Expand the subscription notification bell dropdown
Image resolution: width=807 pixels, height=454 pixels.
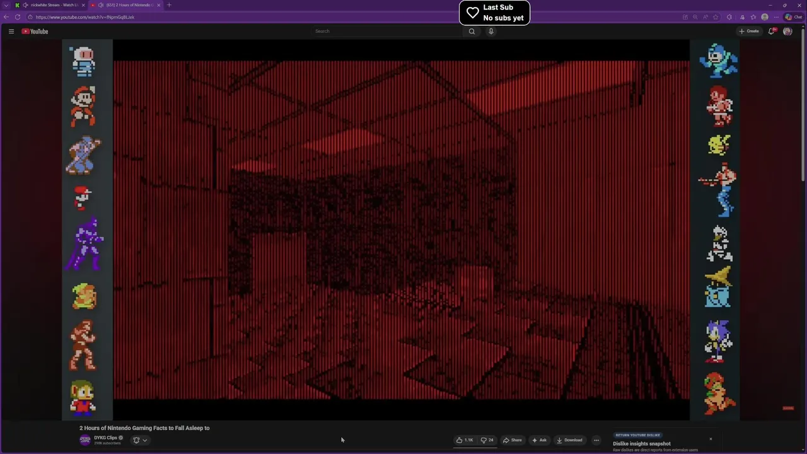tap(140, 440)
